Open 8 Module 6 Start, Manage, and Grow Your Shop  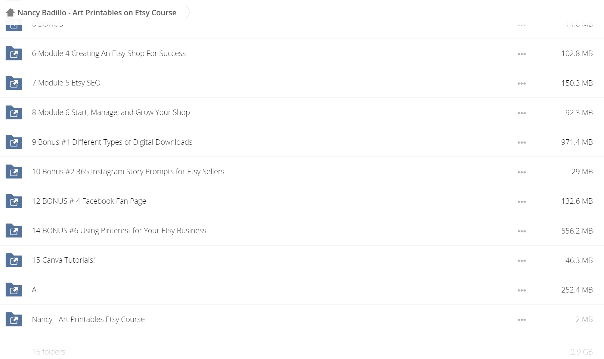111,112
